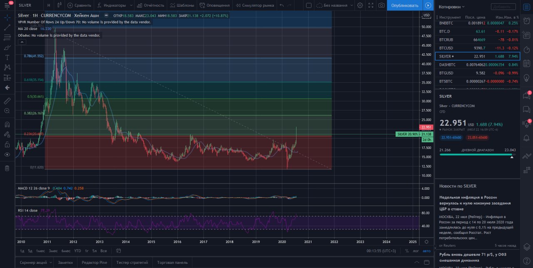
Task: Click the Сравнить compare button
Action: click(x=79, y=5)
